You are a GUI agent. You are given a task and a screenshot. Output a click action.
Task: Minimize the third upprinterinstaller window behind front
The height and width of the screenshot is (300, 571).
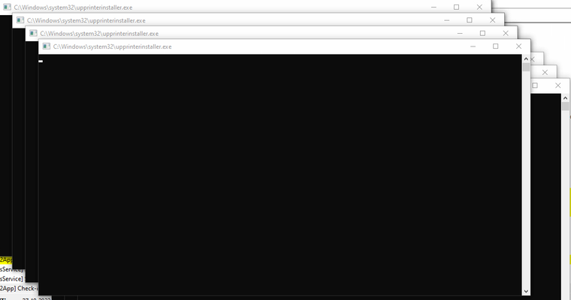coord(460,33)
